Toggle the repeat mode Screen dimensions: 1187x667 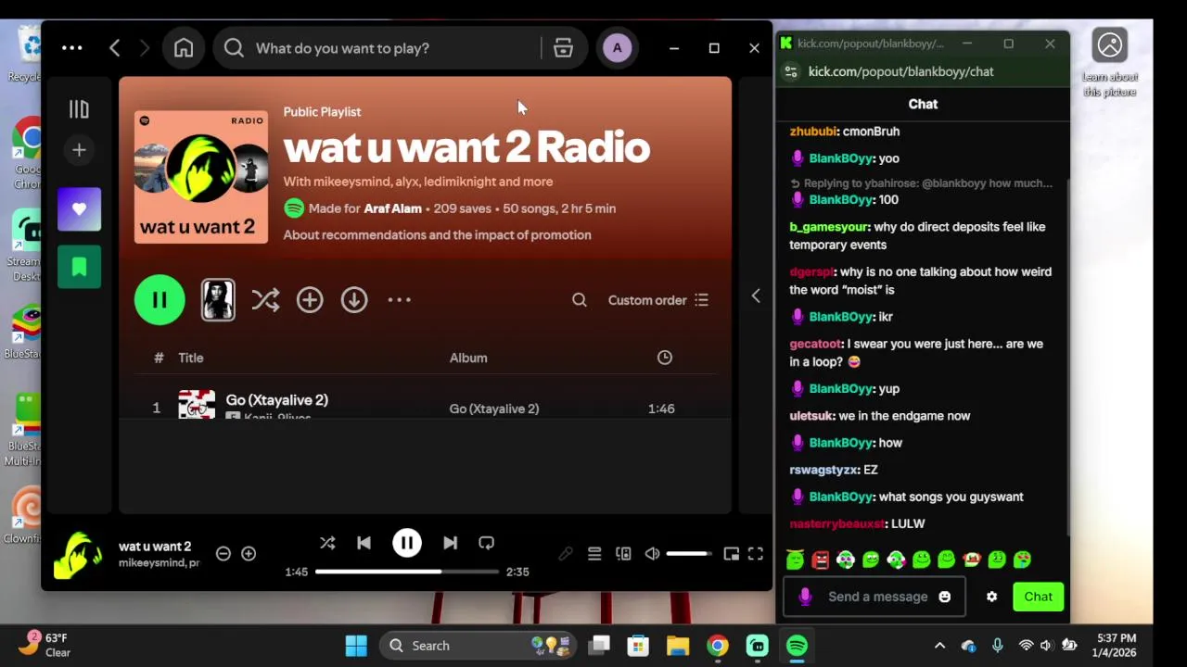[x=486, y=543]
